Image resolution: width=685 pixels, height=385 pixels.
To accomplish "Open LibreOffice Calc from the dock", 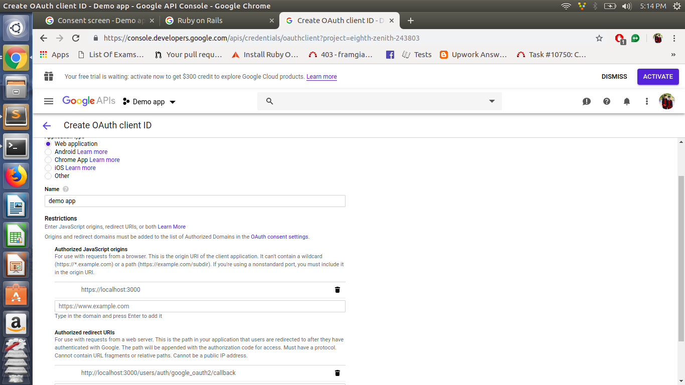I will tap(16, 235).
